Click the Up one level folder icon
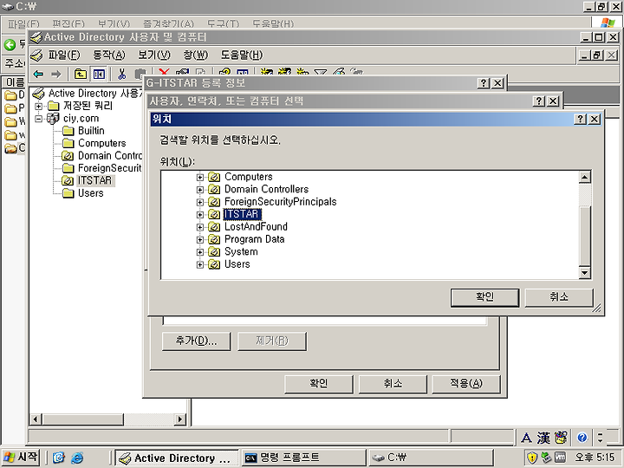The width and height of the screenshot is (624, 468). coord(81,74)
